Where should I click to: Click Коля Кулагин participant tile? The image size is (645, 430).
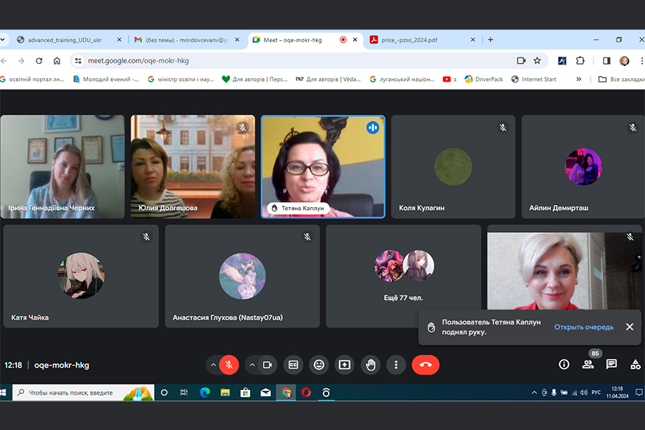point(454,167)
